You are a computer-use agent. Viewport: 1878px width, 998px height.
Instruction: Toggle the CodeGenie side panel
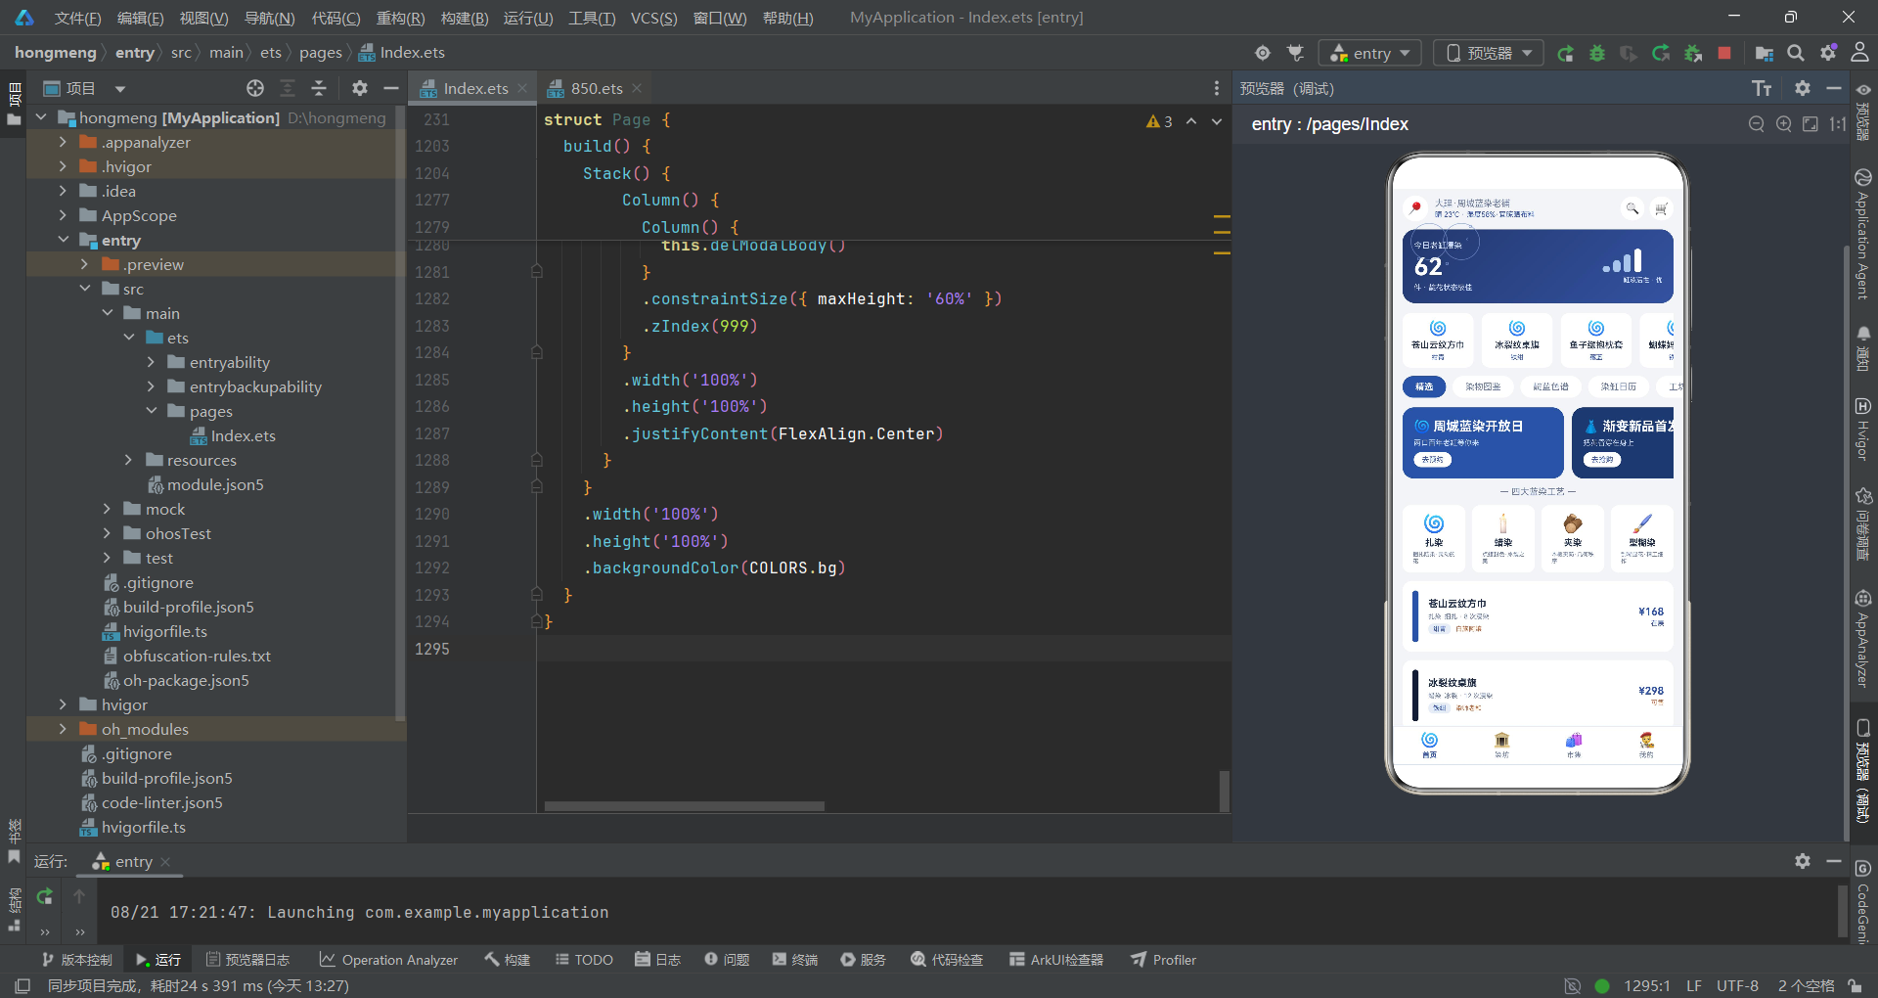click(1862, 901)
